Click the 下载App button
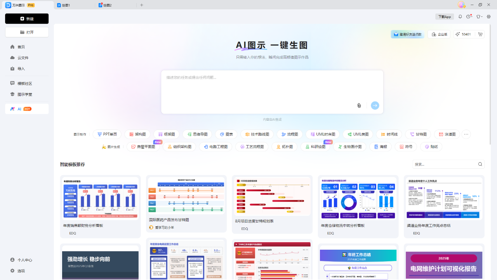The width and height of the screenshot is (497, 280). click(445, 17)
